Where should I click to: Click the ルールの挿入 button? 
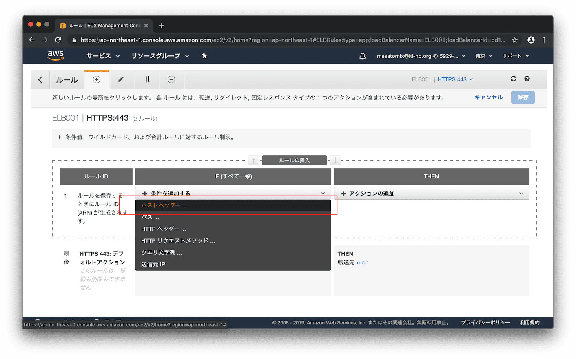point(295,160)
